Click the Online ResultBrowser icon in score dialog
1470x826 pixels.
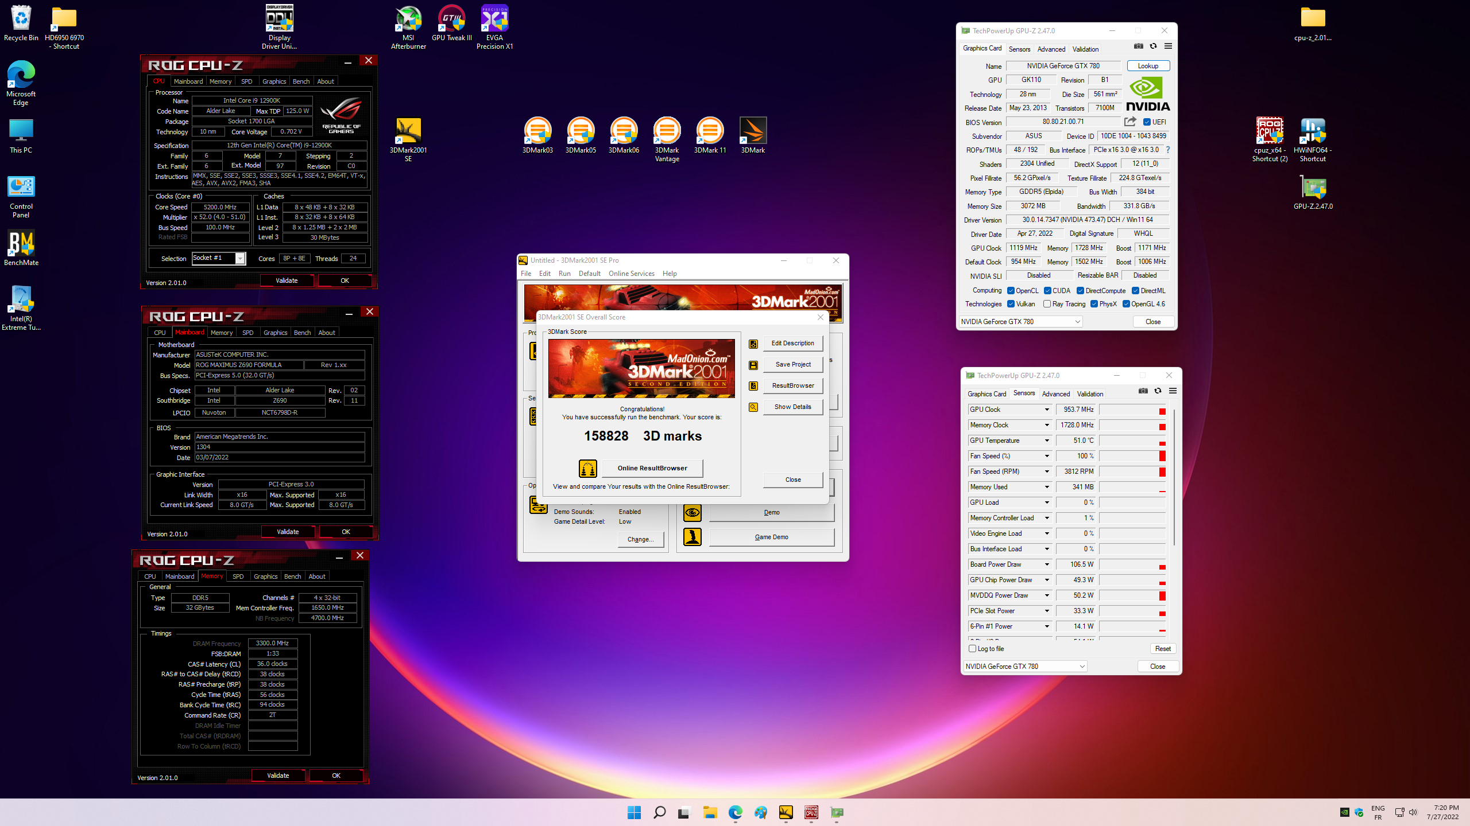(587, 468)
